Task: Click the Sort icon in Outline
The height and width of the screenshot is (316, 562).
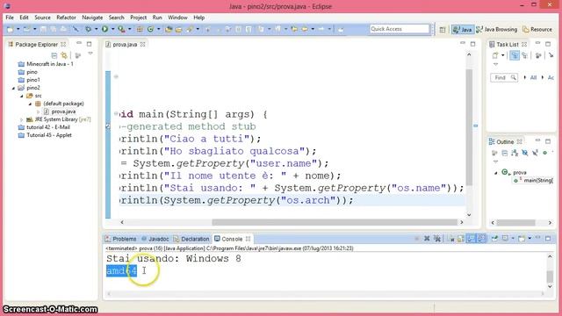Action: pyautogui.click(x=515, y=153)
